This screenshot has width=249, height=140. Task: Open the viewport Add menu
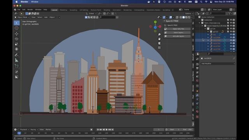(x=46, y=17)
